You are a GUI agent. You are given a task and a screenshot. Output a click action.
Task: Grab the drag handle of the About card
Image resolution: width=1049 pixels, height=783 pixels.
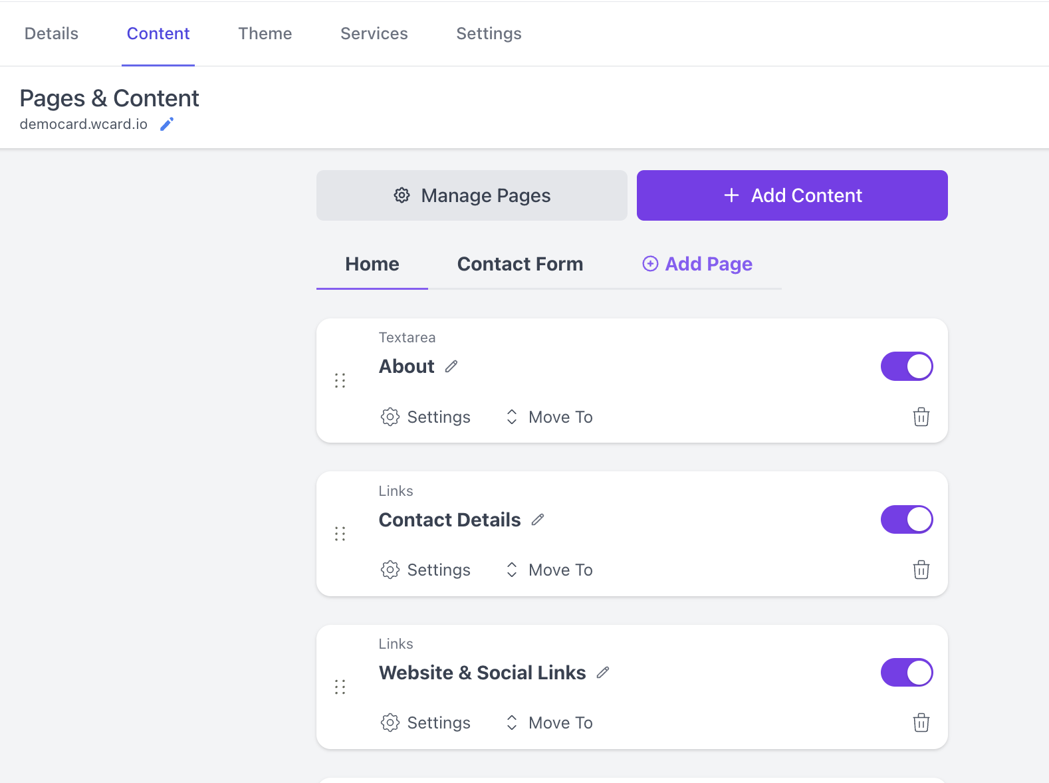[340, 381]
